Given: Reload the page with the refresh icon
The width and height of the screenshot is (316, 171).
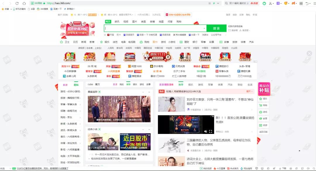Looking at the screenshot, I should pos(17,3).
